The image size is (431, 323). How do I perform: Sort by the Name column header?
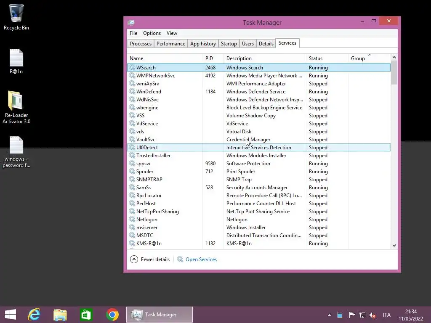pyautogui.click(x=165, y=58)
